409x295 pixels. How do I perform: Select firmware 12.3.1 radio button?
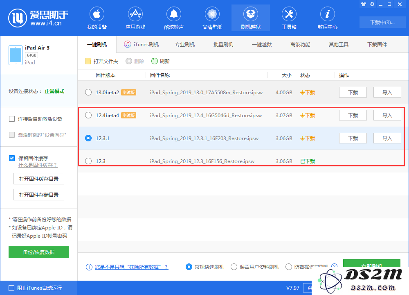[x=88, y=138]
